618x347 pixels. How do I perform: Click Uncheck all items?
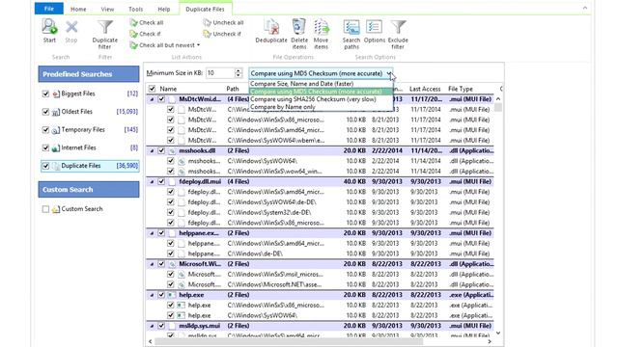[x=223, y=23]
